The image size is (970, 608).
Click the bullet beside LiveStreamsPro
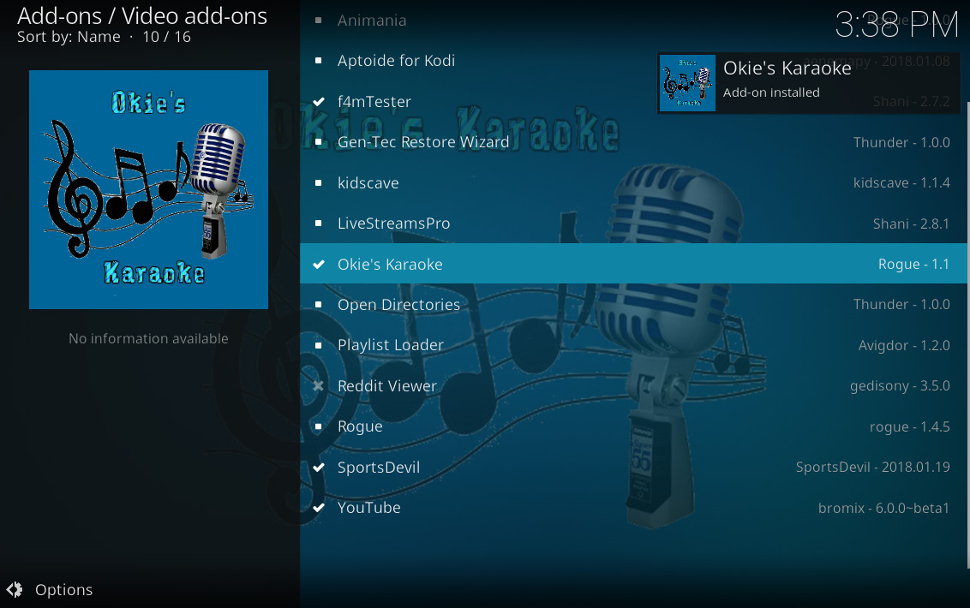(x=319, y=224)
